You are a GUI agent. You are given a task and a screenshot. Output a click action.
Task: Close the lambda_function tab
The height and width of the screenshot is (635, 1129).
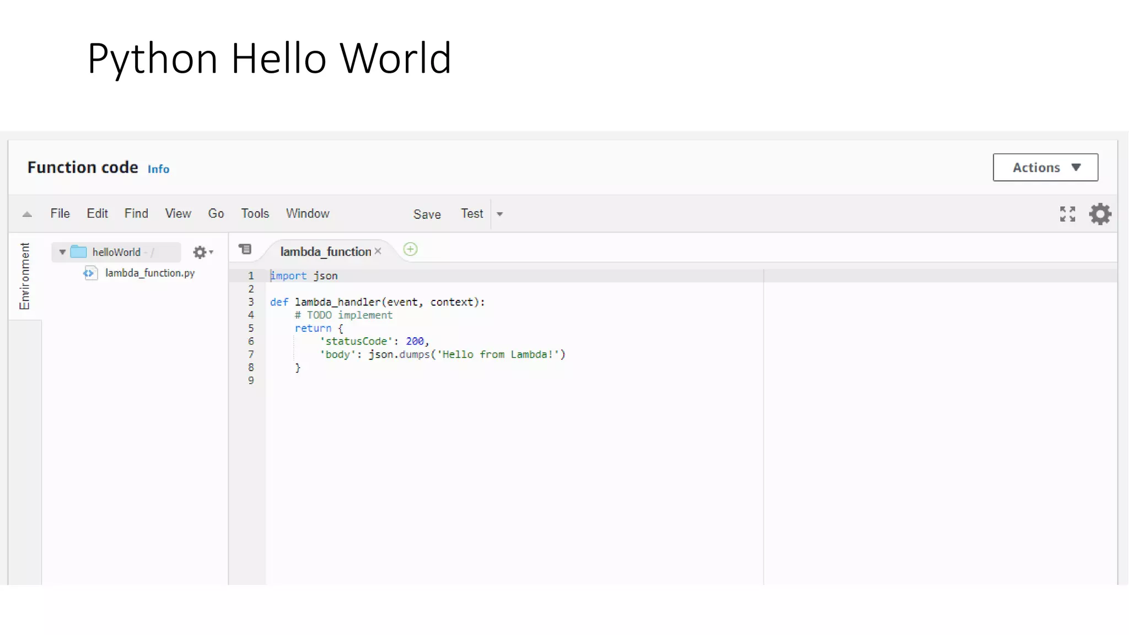tap(378, 251)
